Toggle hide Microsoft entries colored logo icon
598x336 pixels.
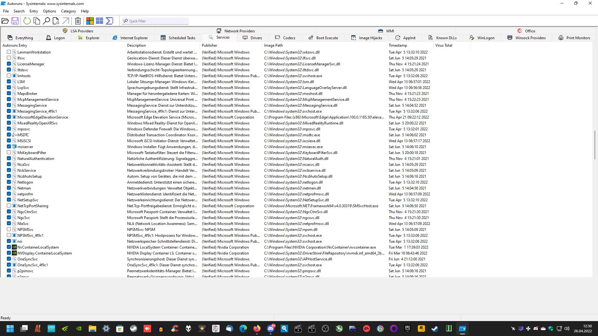click(x=90, y=21)
